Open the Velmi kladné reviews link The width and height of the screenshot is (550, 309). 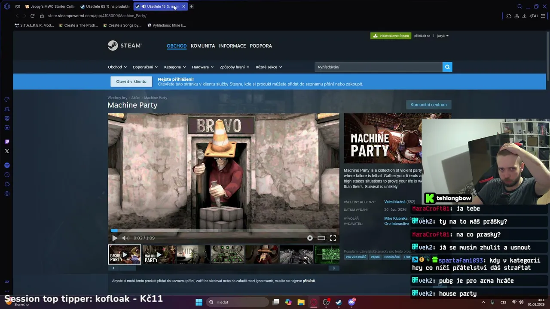394,202
